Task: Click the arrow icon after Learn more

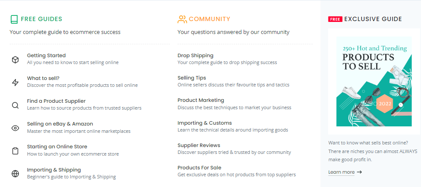Action: point(359,172)
